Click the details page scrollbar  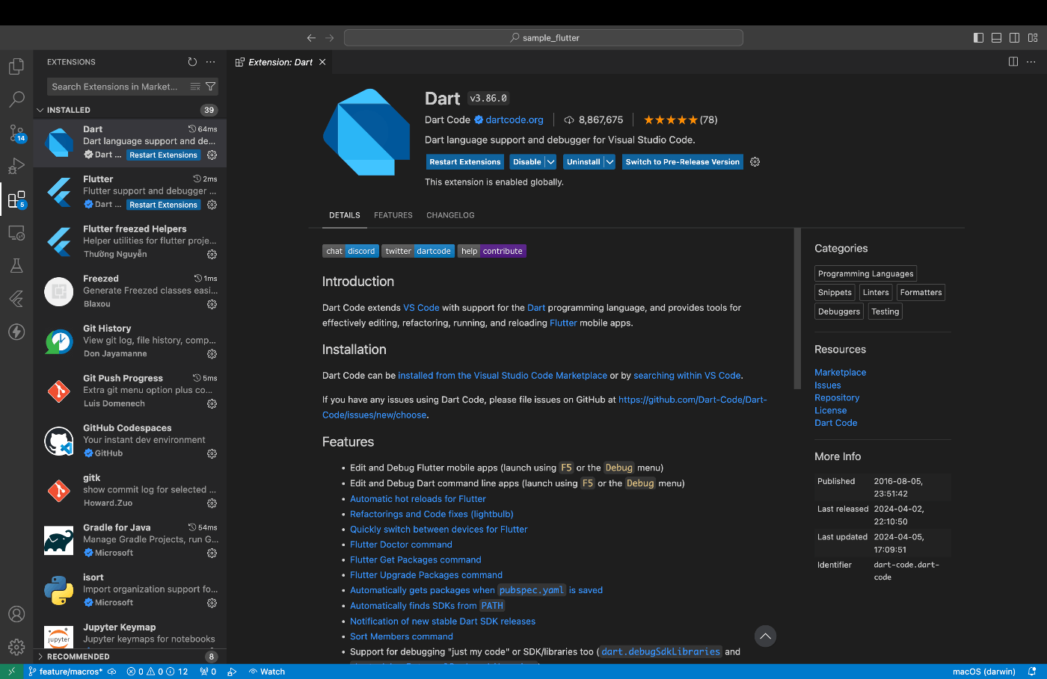point(797,309)
